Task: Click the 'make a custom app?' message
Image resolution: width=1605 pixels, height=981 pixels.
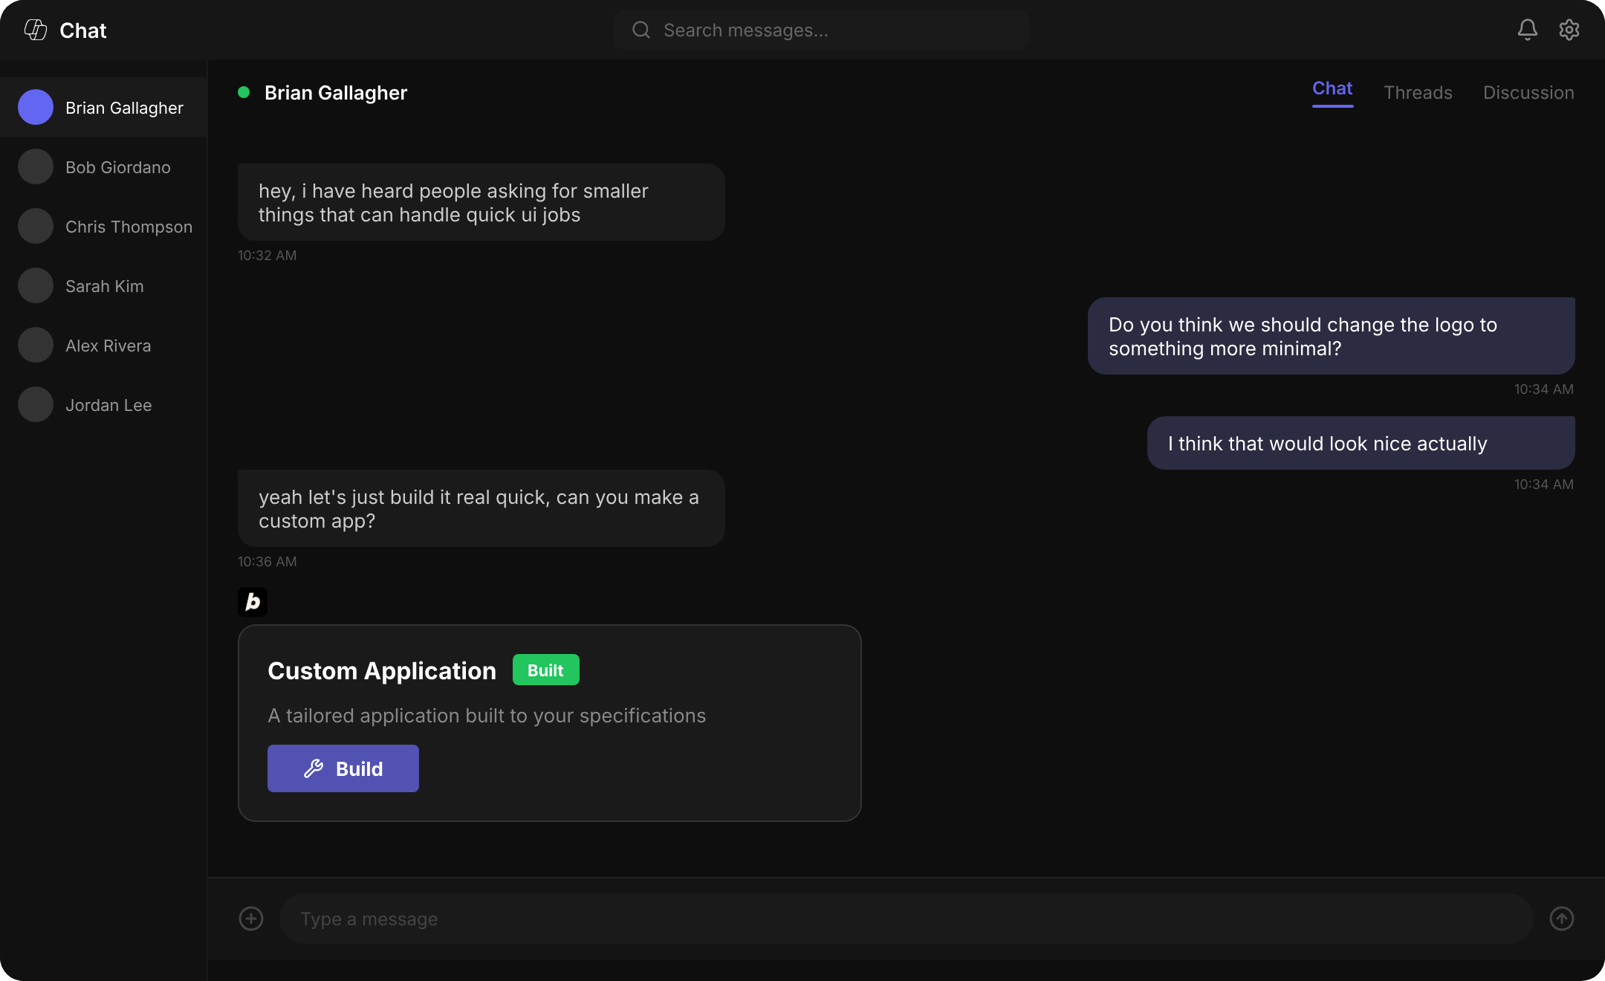Action: click(x=481, y=508)
